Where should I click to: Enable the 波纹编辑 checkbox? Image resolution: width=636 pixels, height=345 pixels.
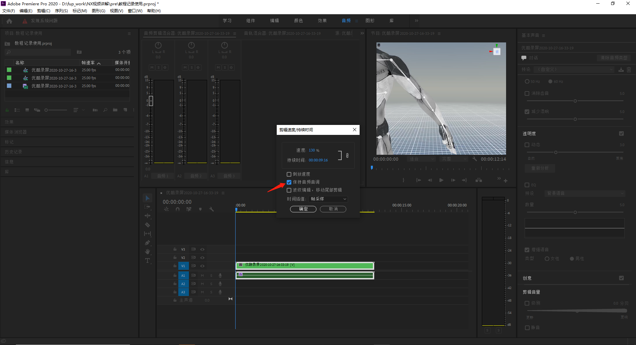[289, 190]
